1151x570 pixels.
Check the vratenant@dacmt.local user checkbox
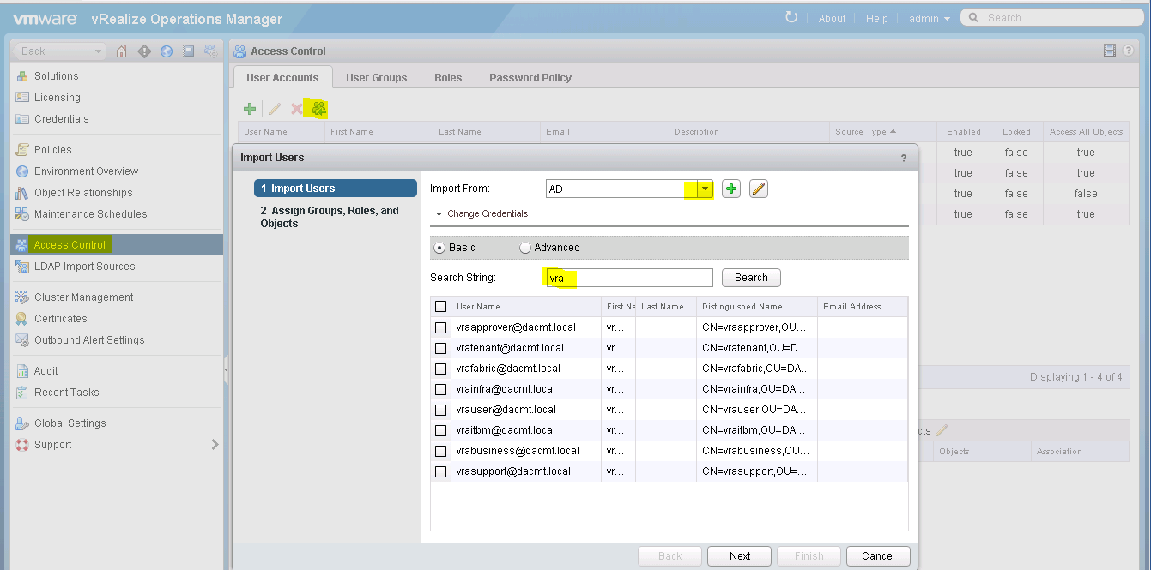click(441, 348)
